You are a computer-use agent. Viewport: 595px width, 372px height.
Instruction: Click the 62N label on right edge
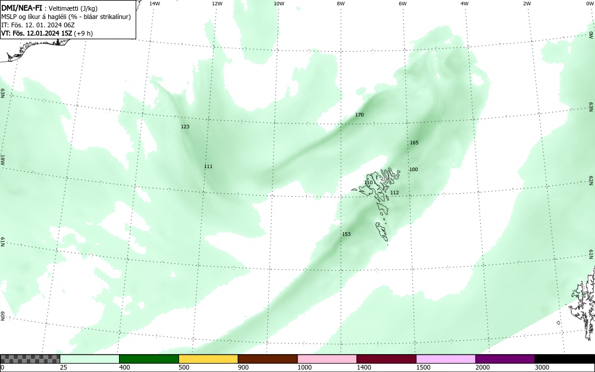pyautogui.click(x=591, y=180)
